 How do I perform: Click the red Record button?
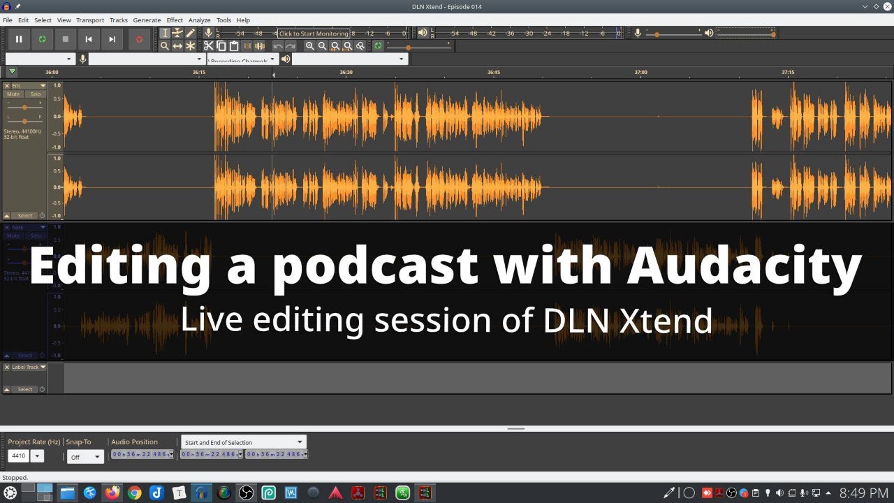(138, 40)
